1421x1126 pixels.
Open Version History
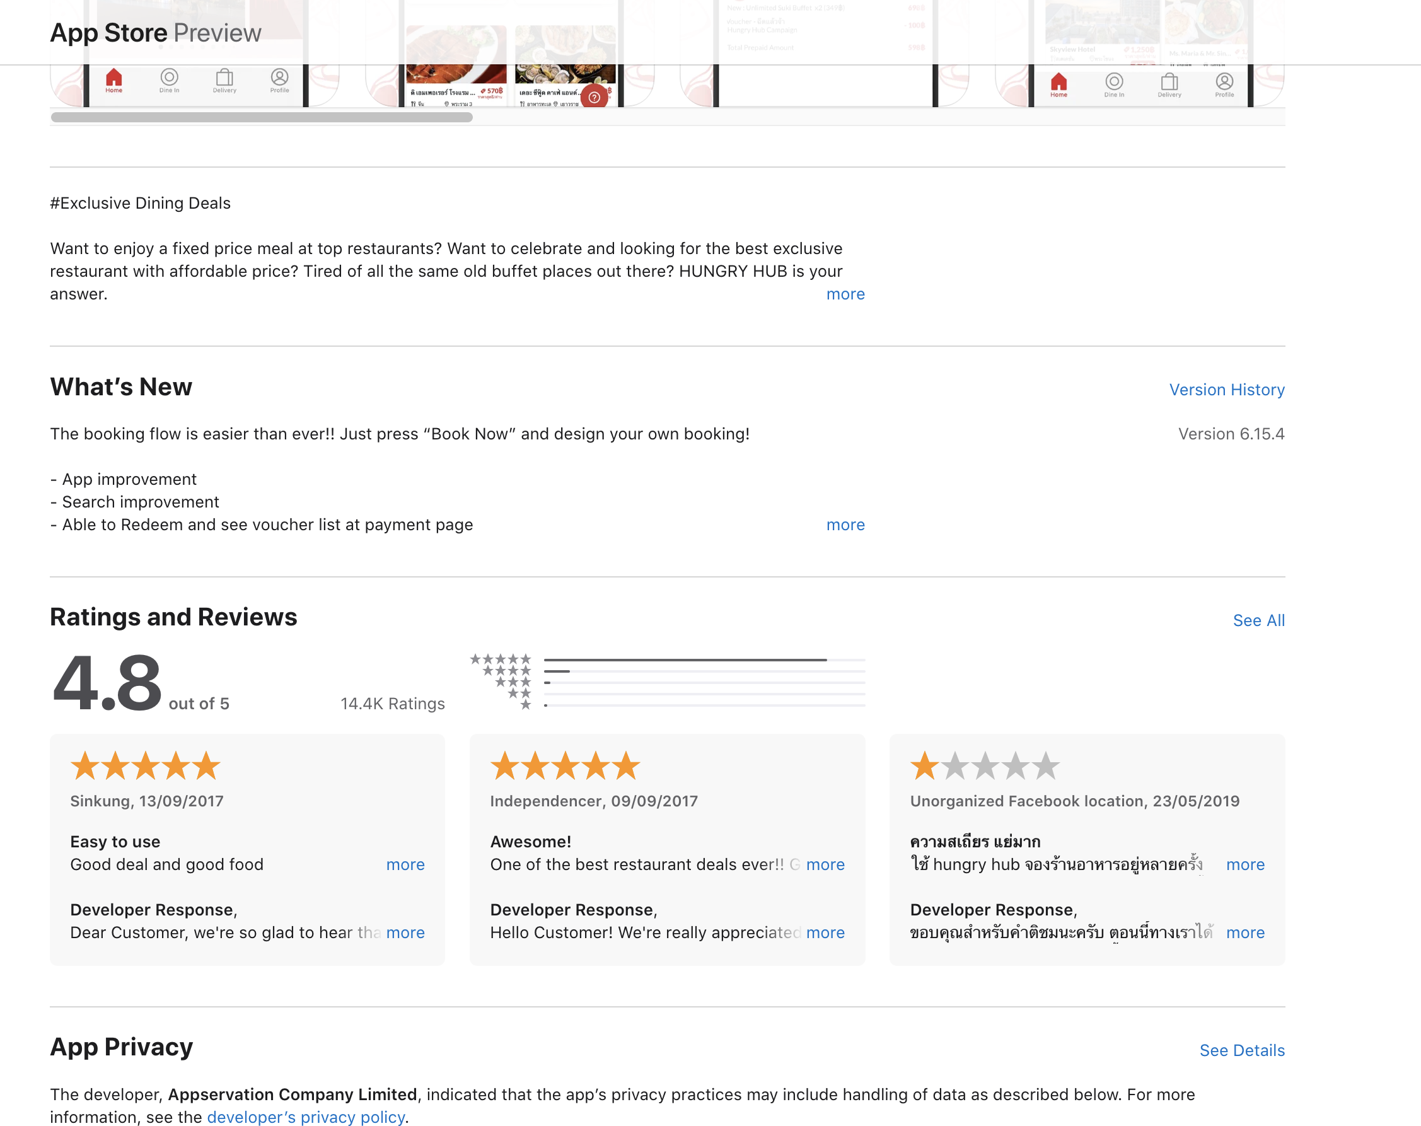tap(1226, 390)
